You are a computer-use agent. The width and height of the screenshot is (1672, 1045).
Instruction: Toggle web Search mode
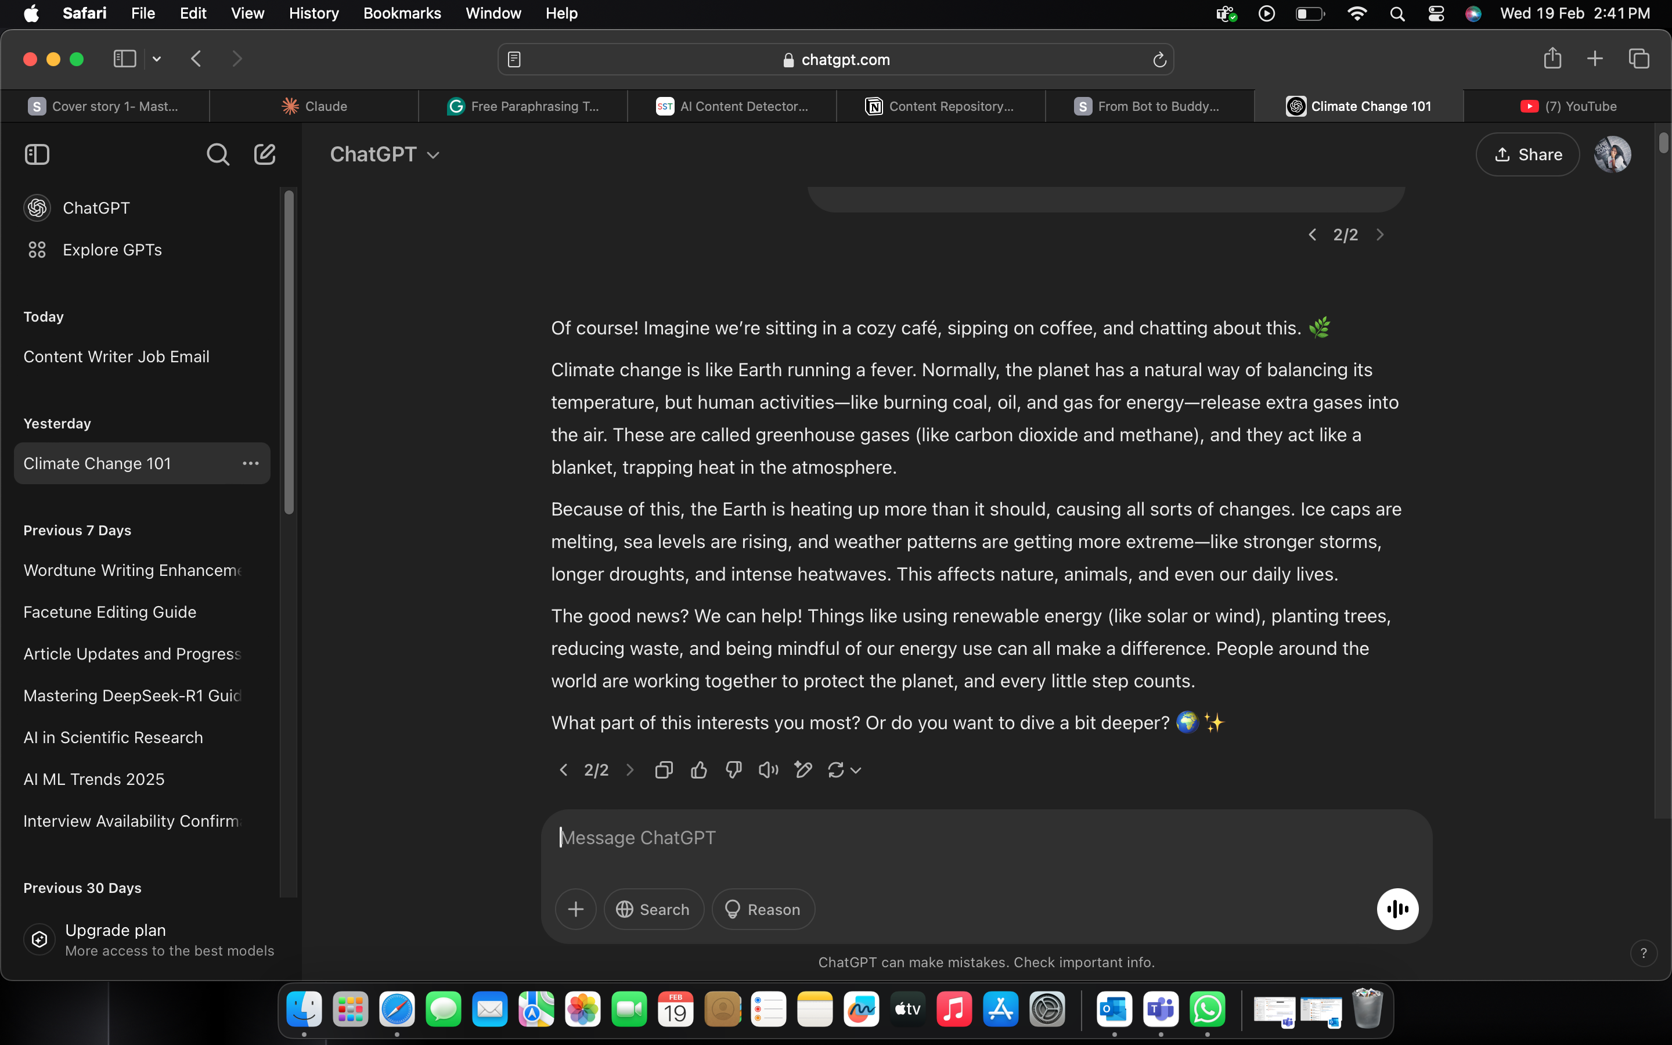(654, 909)
